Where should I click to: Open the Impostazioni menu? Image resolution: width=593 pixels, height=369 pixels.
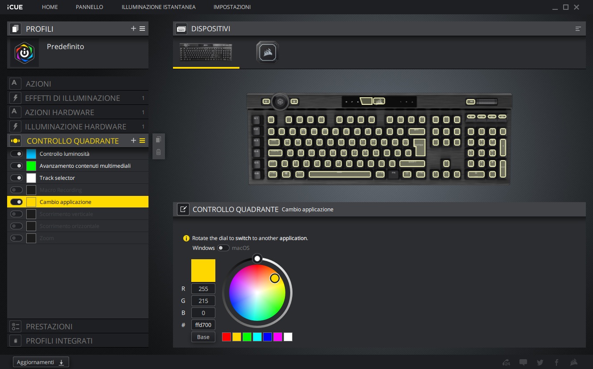click(x=232, y=7)
